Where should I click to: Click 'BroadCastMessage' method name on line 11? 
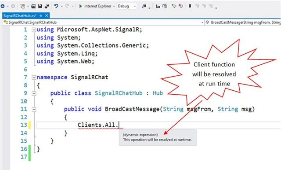click(x=132, y=109)
